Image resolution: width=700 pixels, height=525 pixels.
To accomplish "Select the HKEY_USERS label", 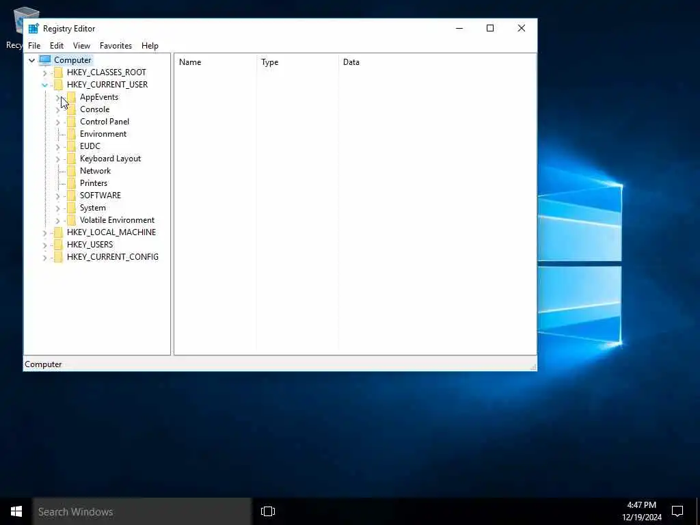I will pyautogui.click(x=90, y=244).
